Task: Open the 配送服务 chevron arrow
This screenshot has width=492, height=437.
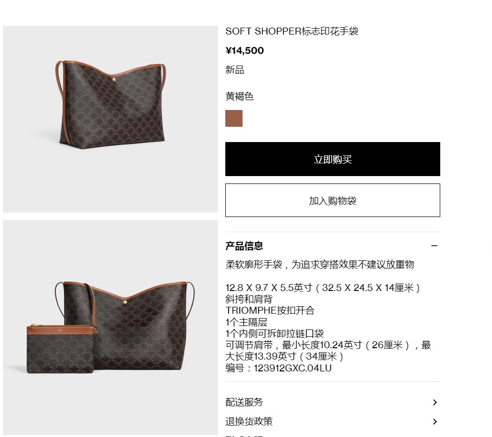Action: coord(435,402)
